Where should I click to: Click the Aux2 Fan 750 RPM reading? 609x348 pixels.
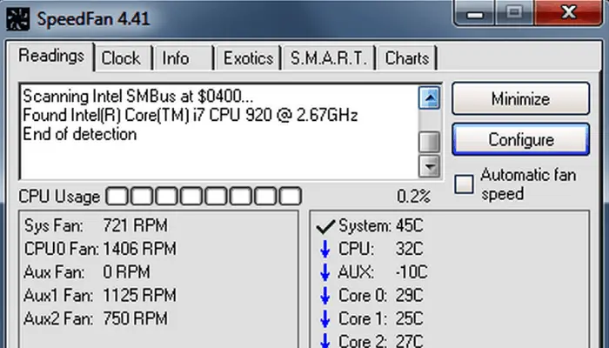[96, 318]
